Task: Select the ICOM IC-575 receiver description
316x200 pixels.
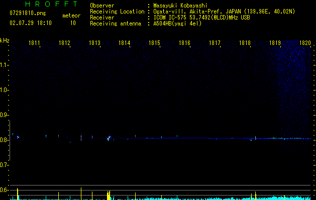Action: pos(201,17)
